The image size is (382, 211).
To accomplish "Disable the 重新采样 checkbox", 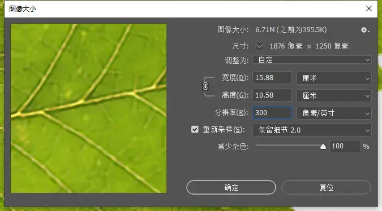I will [x=195, y=129].
